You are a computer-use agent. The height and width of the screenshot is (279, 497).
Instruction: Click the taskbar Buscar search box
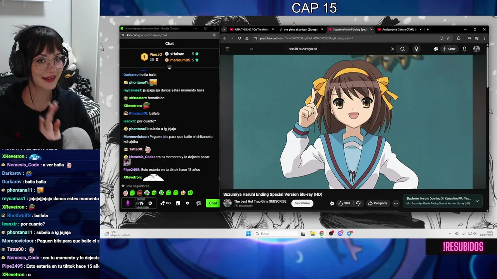pos(276,233)
